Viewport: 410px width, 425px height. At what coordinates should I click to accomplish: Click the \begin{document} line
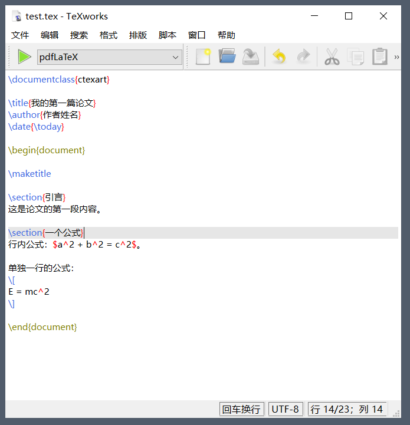pyautogui.click(x=47, y=150)
